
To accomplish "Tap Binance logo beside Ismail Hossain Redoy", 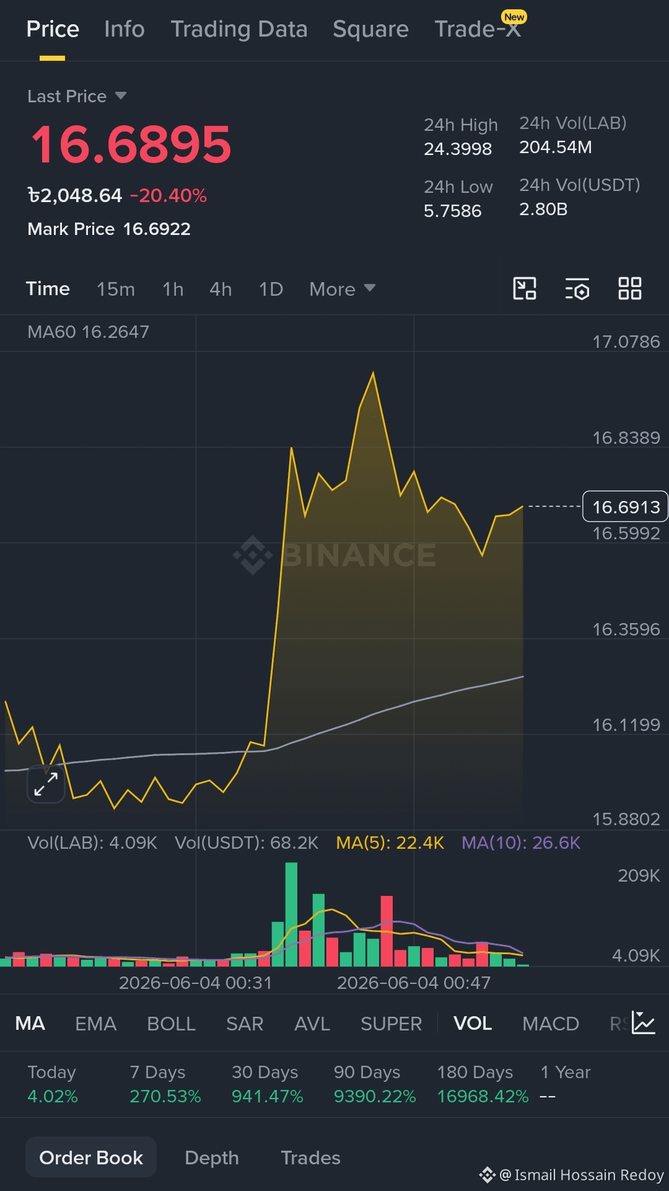I will (x=487, y=1175).
